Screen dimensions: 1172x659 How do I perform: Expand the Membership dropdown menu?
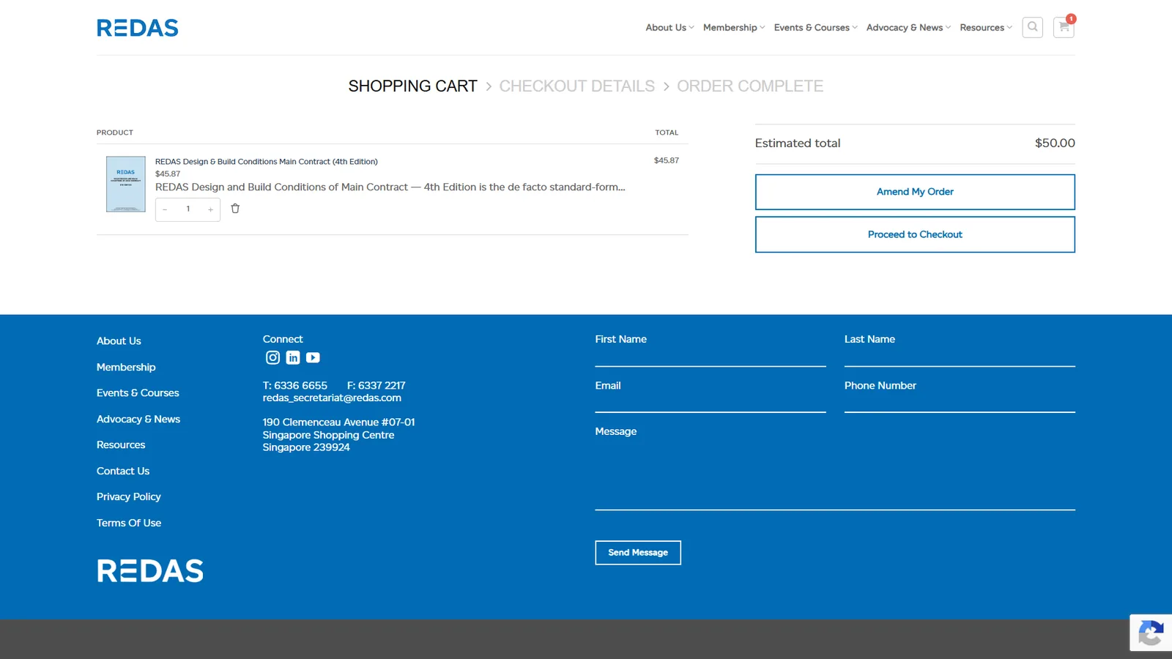click(x=734, y=28)
